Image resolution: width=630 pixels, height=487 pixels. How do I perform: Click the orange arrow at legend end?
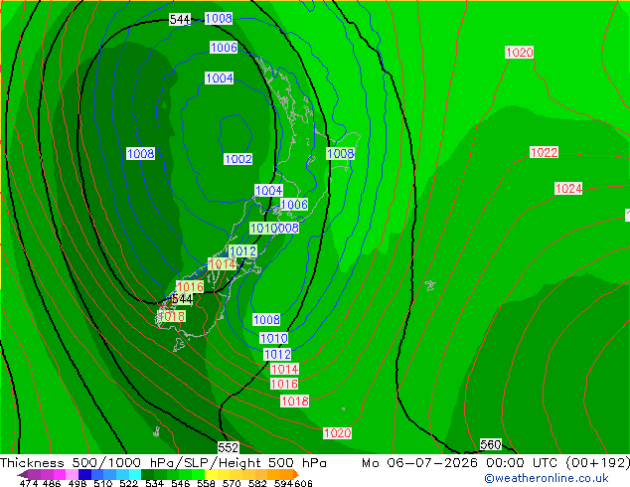click(x=295, y=474)
